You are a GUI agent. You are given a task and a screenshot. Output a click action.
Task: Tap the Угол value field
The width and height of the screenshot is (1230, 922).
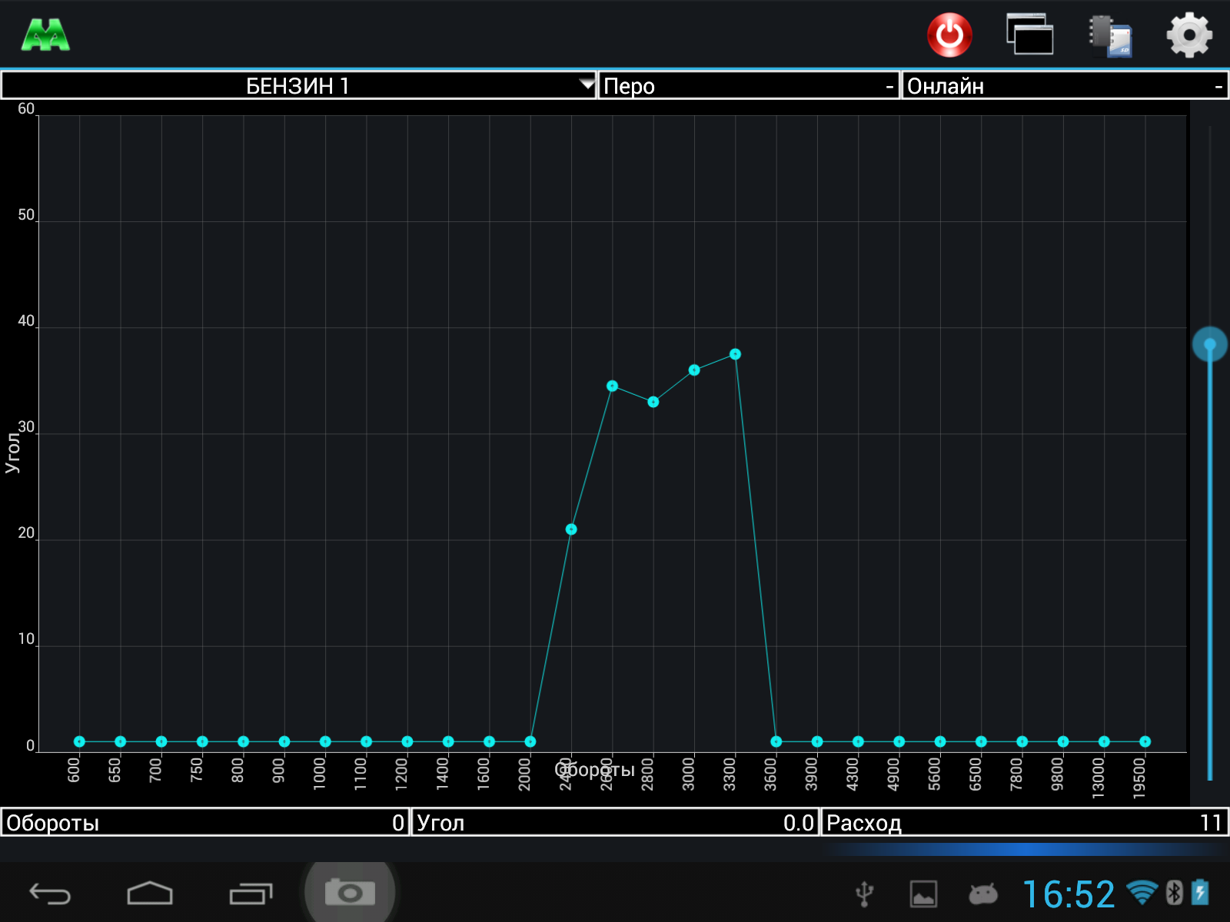(x=615, y=823)
